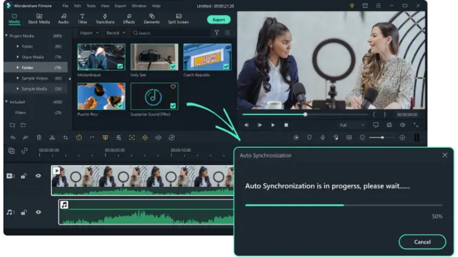
Task: Click the undo arrow above the timeline
Action: [x=13, y=138]
